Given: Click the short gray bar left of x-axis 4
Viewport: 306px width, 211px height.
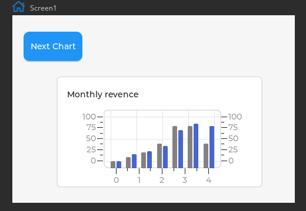Looking at the screenshot, I should click(206, 156).
